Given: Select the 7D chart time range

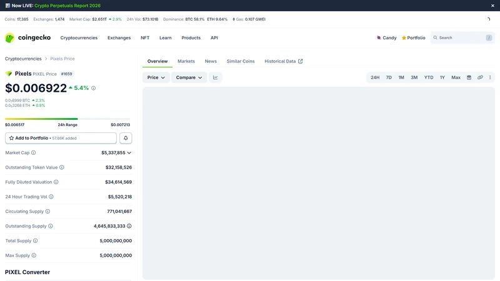Looking at the screenshot, I should tap(389, 77).
